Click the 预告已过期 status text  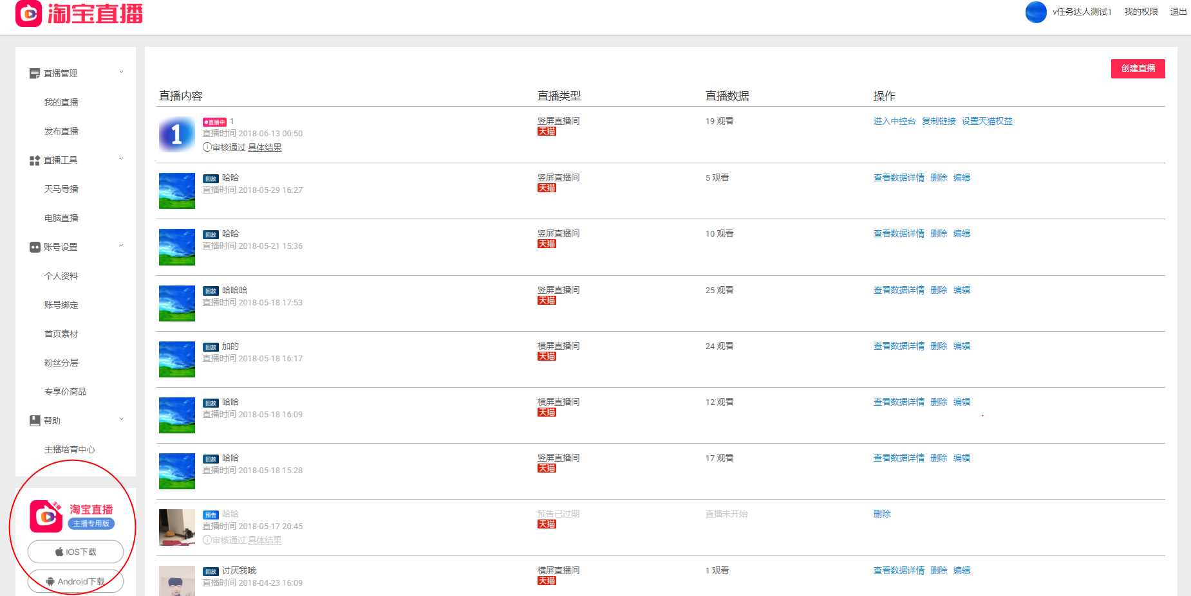[558, 514]
